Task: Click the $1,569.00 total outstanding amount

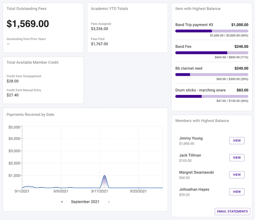Action: click(x=28, y=24)
